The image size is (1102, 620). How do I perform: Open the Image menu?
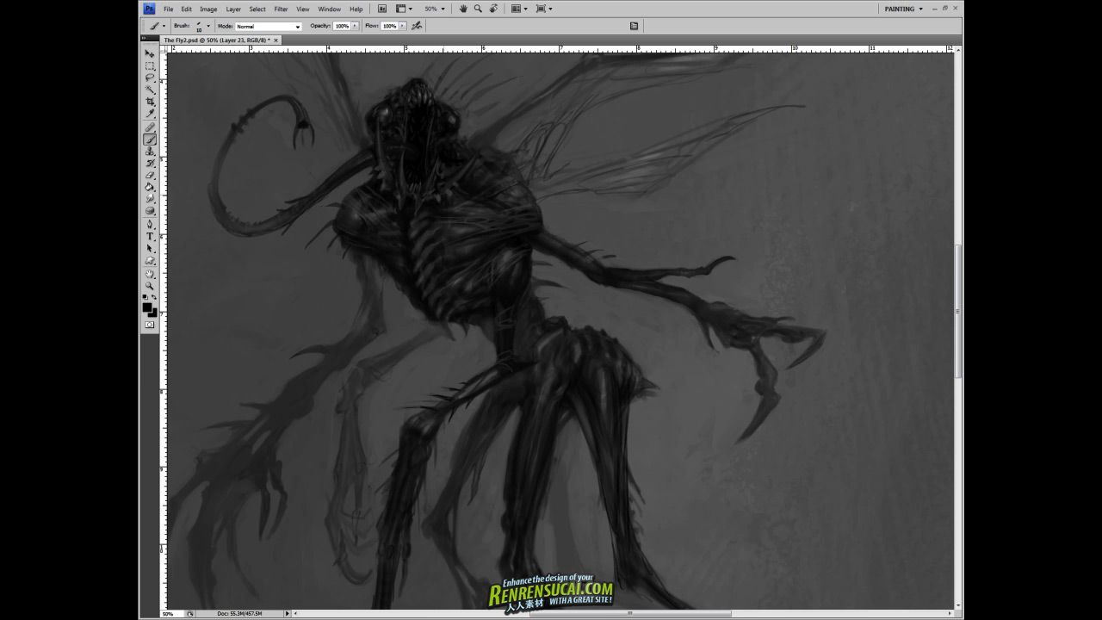pos(208,9)
